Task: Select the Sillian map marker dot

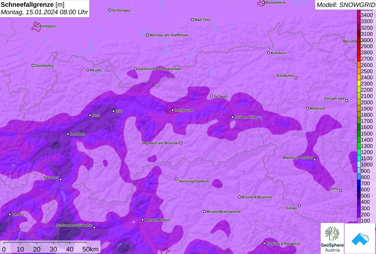Action: 299,206
